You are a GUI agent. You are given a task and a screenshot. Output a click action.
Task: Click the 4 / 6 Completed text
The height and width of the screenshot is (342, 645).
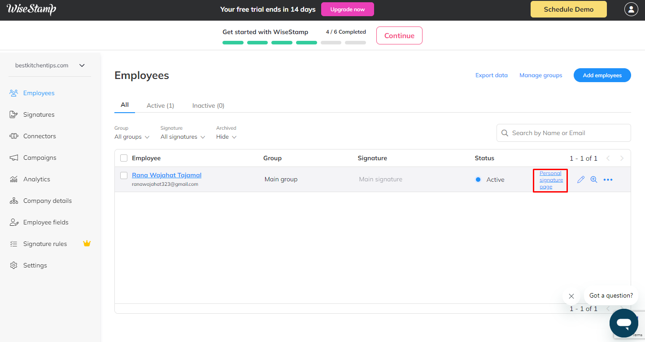[346, 32]
